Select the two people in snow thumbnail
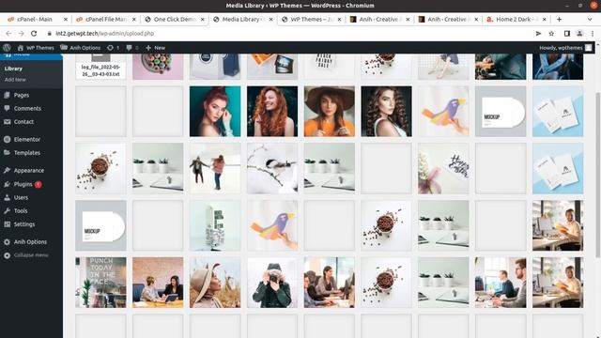This screenshot has height=338, width=601. click(215, 168)
